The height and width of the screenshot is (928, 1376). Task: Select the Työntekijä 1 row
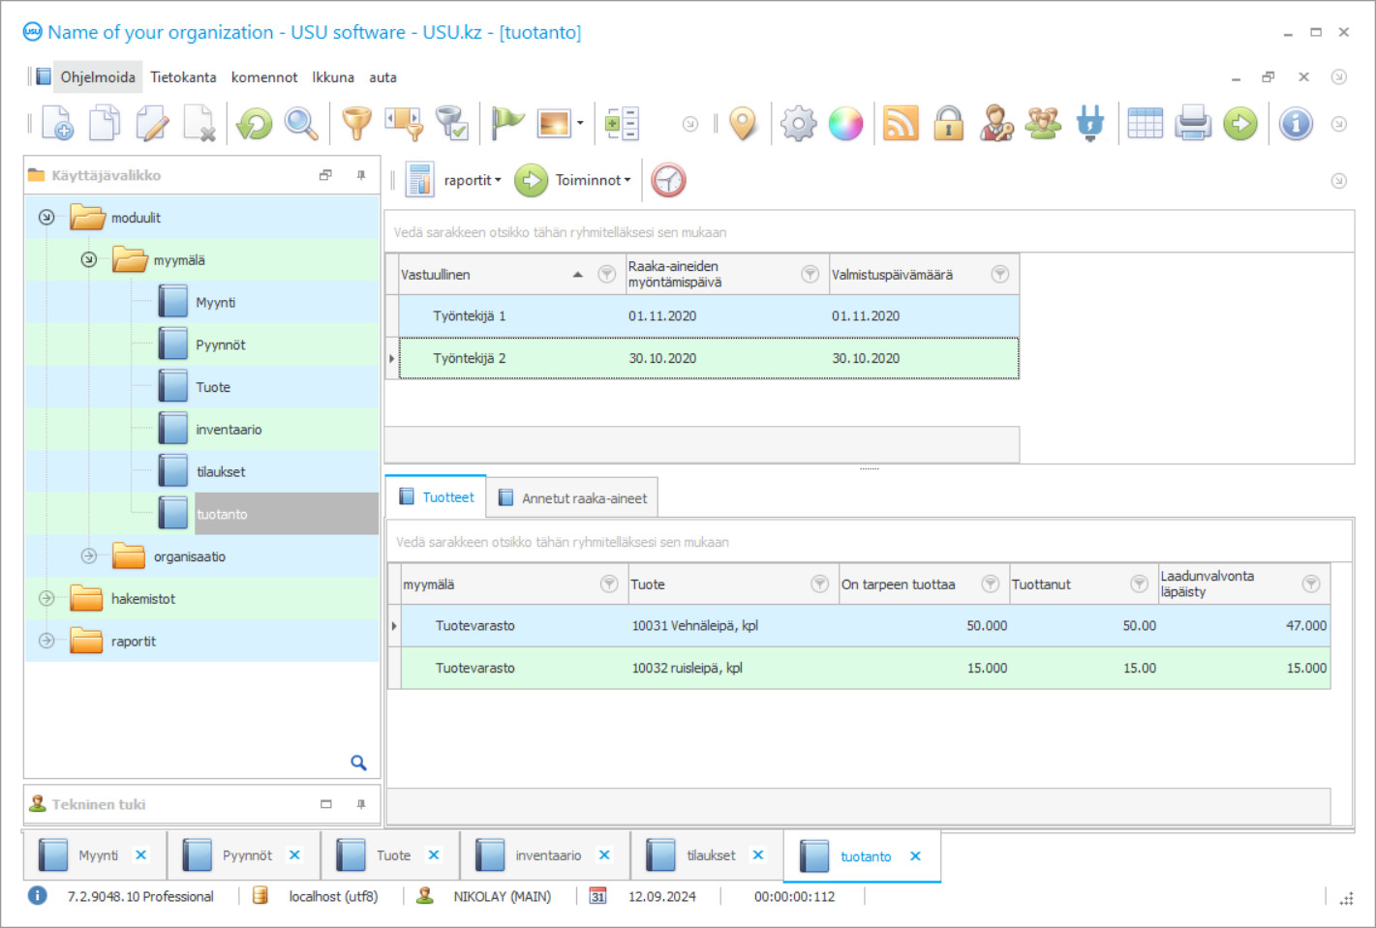(x=709, y=315)
